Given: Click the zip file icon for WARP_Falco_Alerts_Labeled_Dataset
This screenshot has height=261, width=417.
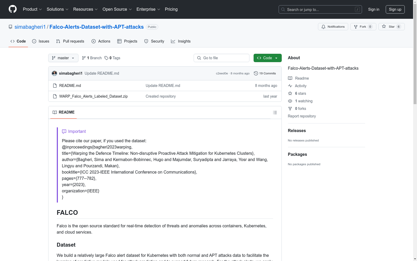Looking at the screenshot, I should pos(55,96).
